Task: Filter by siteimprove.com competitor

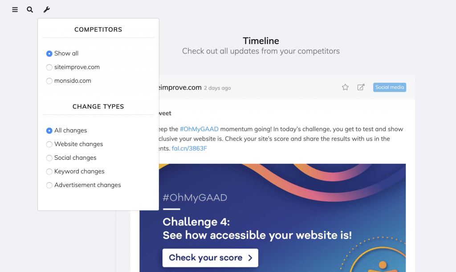Action: (x=49, y=67)
